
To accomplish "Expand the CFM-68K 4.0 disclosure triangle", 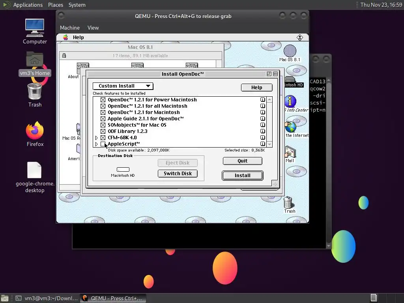I will click(96, 138).
